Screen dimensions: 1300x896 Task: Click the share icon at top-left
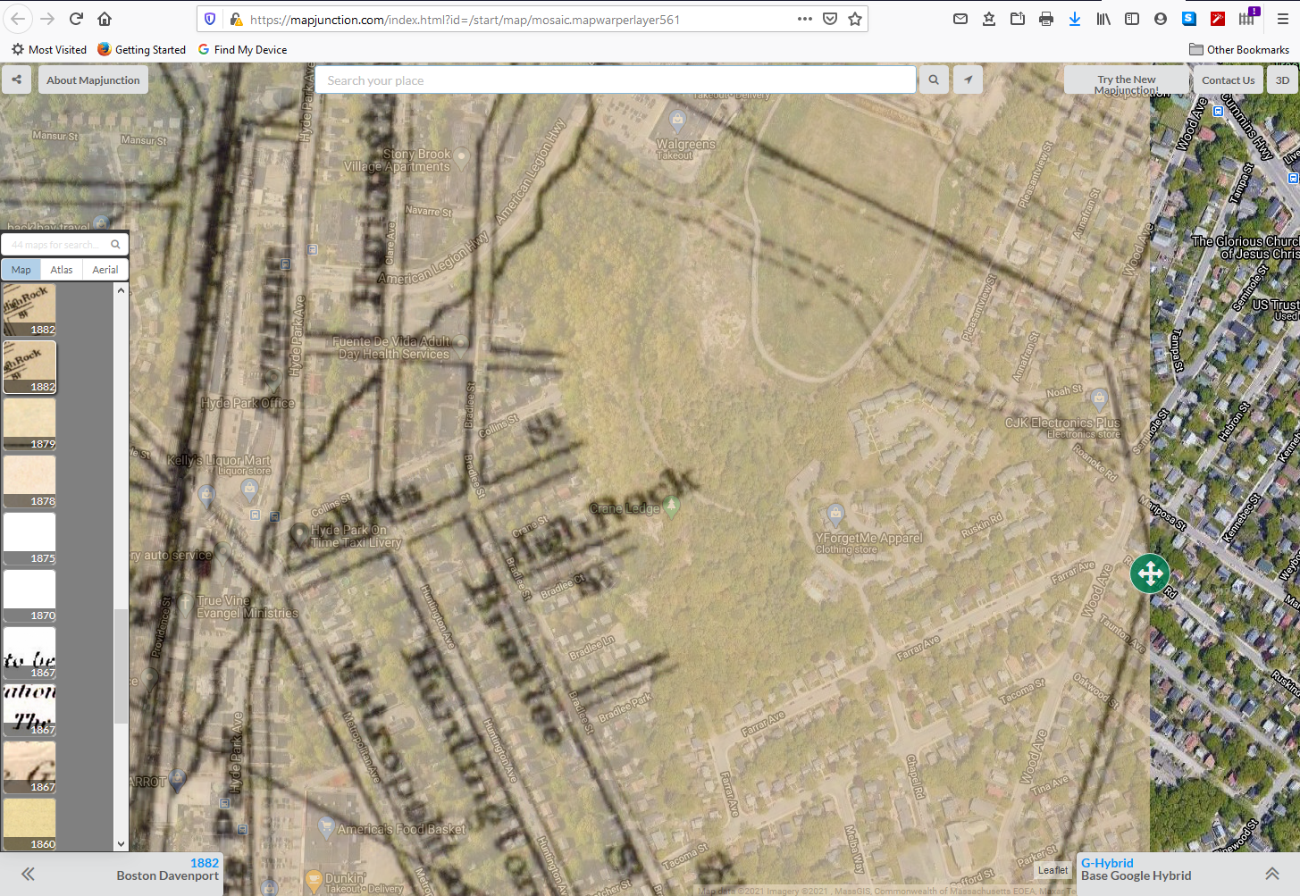click(x=16, y=80)
